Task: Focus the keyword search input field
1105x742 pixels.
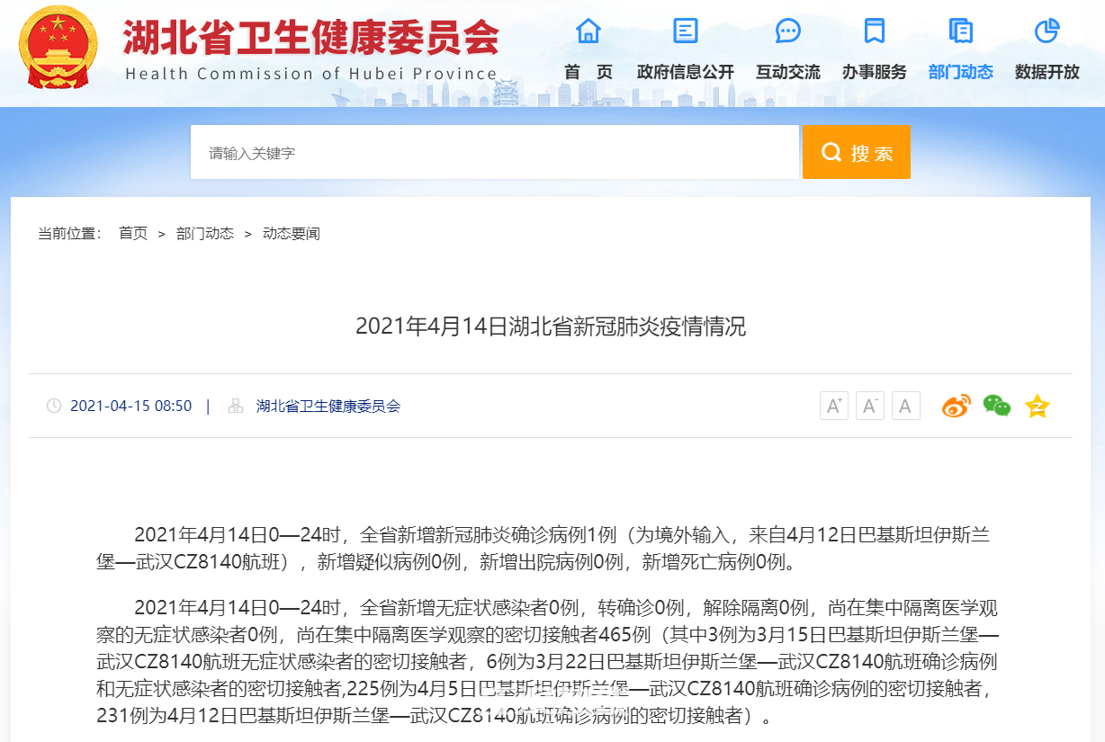Action: 495,152
